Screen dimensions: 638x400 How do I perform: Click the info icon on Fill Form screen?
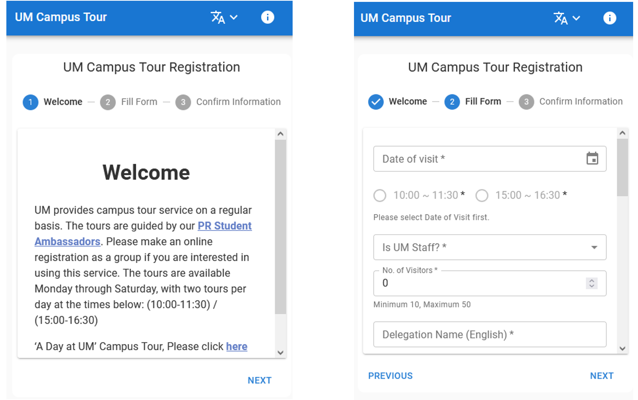pos(610,18)
